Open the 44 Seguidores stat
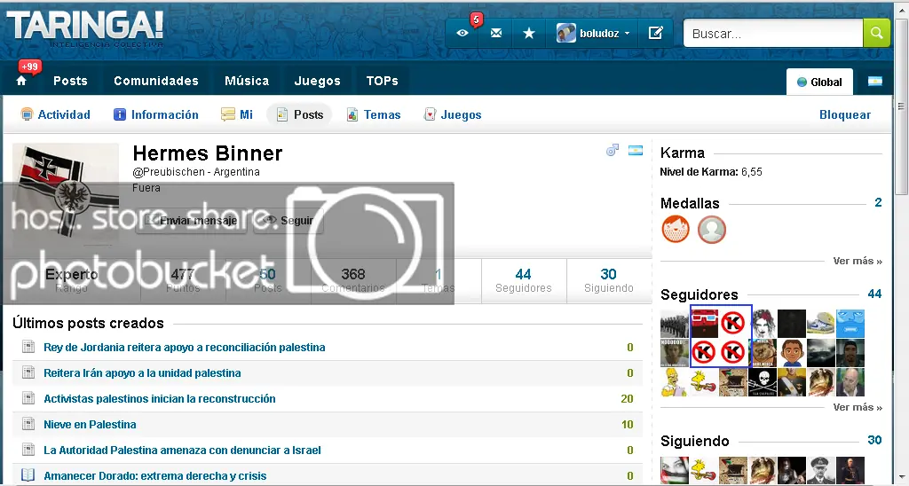The image size is (909, 486). tap(524, 280)
